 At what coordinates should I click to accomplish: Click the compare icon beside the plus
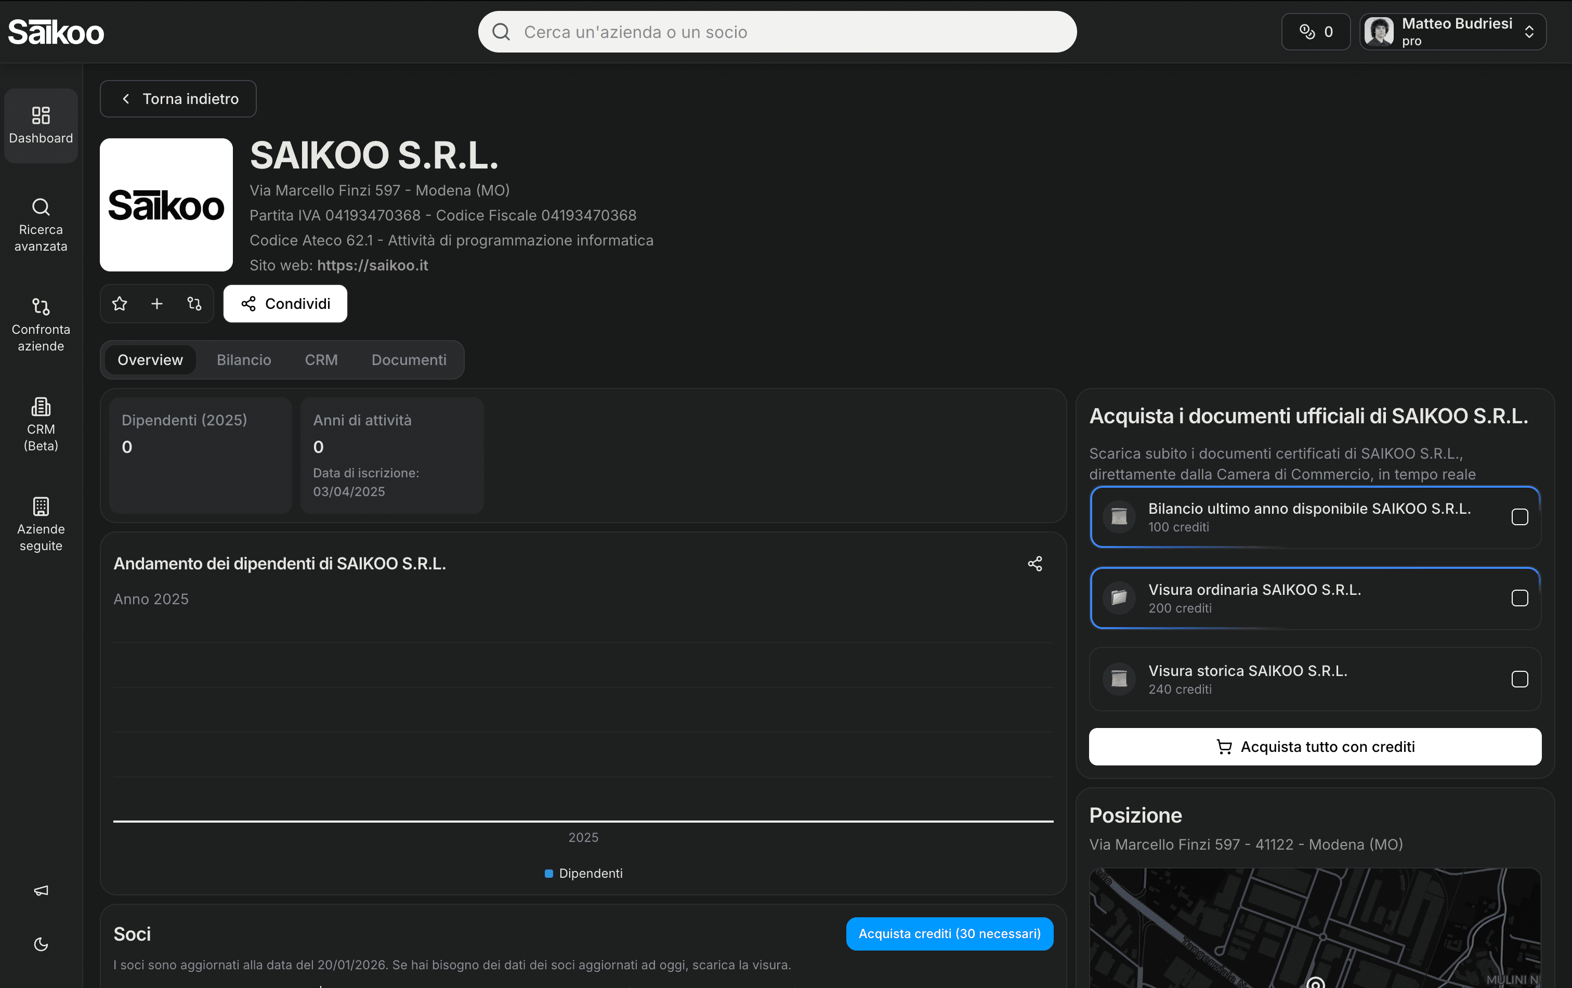pyautogui.click(x=194, y=304)
